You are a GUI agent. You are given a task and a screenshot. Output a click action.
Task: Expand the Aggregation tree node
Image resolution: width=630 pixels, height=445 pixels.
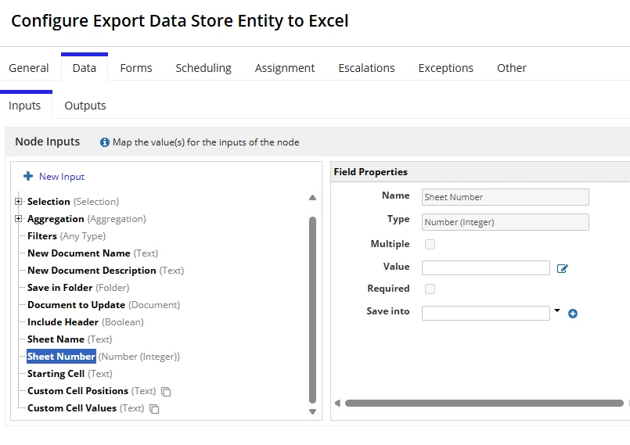pyautogui.click(x=18, y=218)
